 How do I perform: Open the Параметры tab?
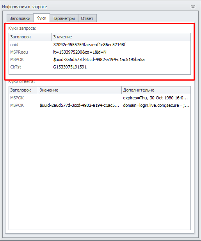coord(64,18)
